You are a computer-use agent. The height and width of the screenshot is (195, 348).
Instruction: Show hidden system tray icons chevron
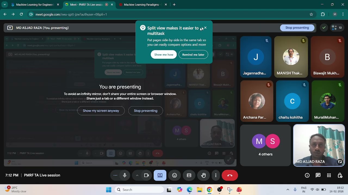pos(288,190)
